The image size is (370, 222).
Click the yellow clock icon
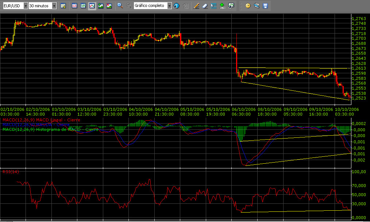pyautogui.click(x=248, y=6)
